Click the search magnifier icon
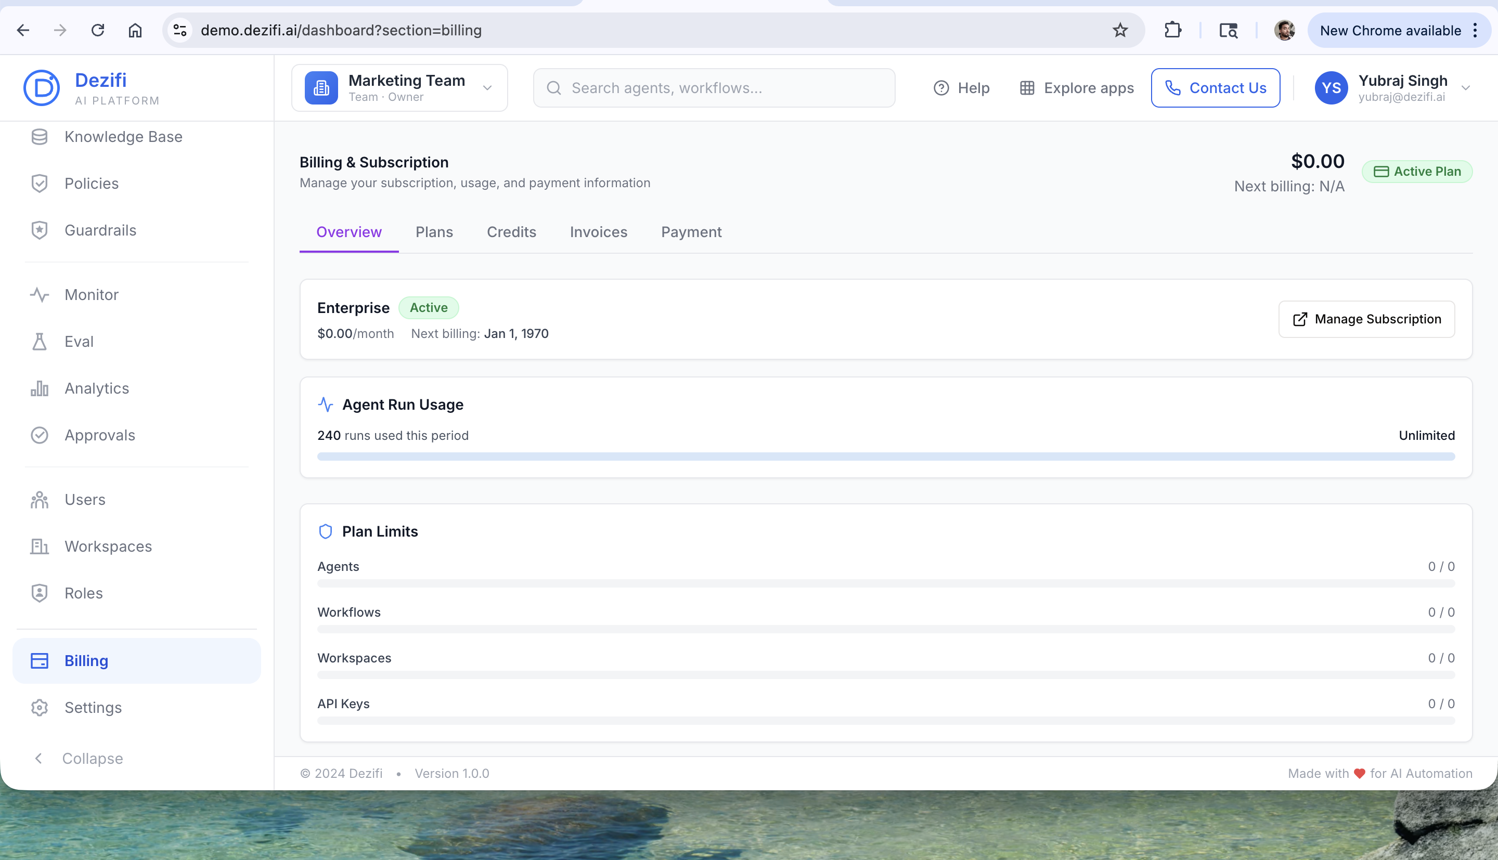The image size is (1498, 860). [553, 88]
